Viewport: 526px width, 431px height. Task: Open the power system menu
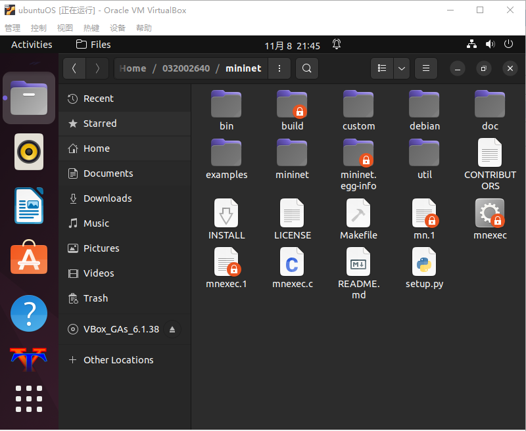(x=508, y=44)
